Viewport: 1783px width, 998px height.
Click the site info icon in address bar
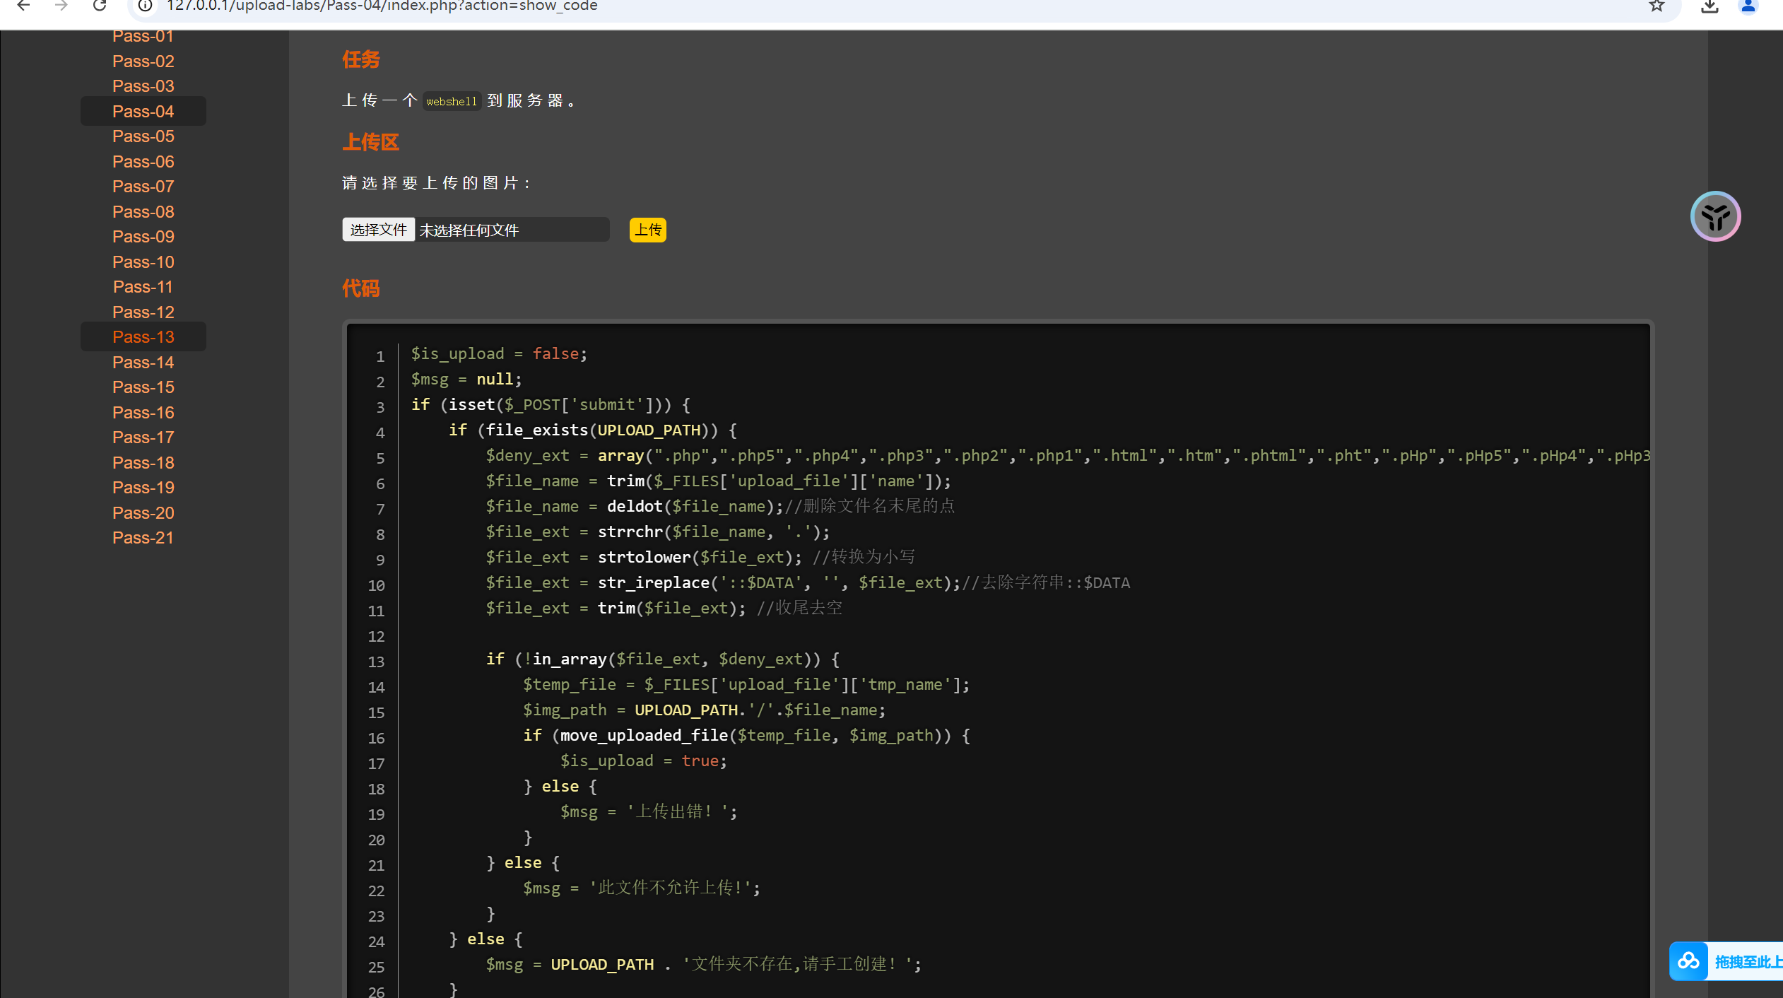click(145, 6)
